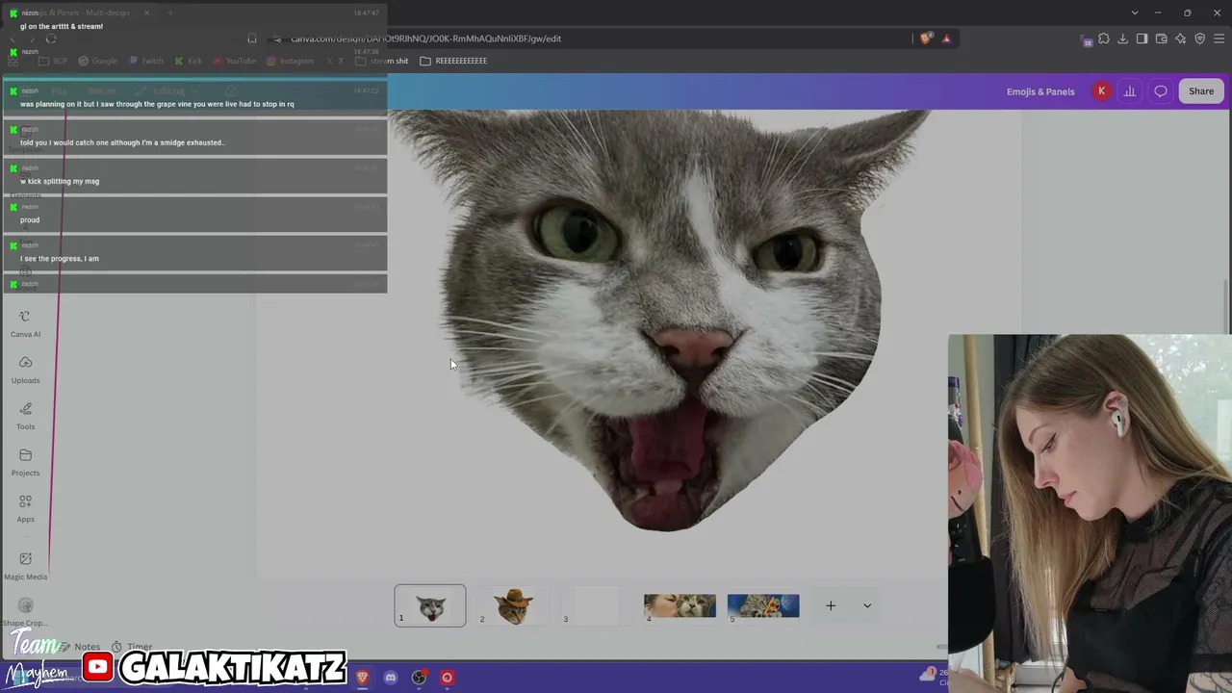Click the Brave browser taskbar icon

362,678
